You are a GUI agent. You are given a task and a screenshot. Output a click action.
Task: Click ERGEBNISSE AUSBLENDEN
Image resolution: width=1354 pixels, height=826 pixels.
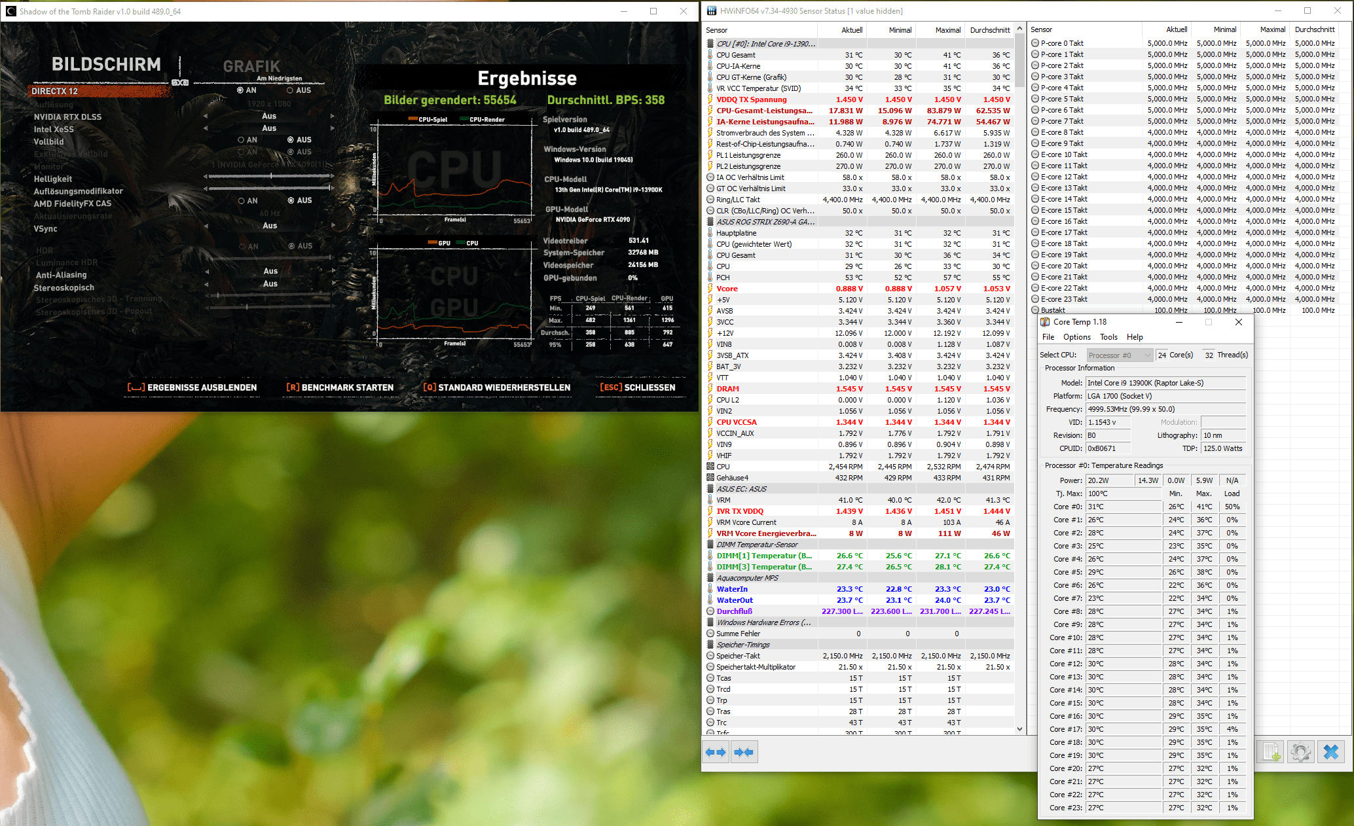click(x=192, y=387)
